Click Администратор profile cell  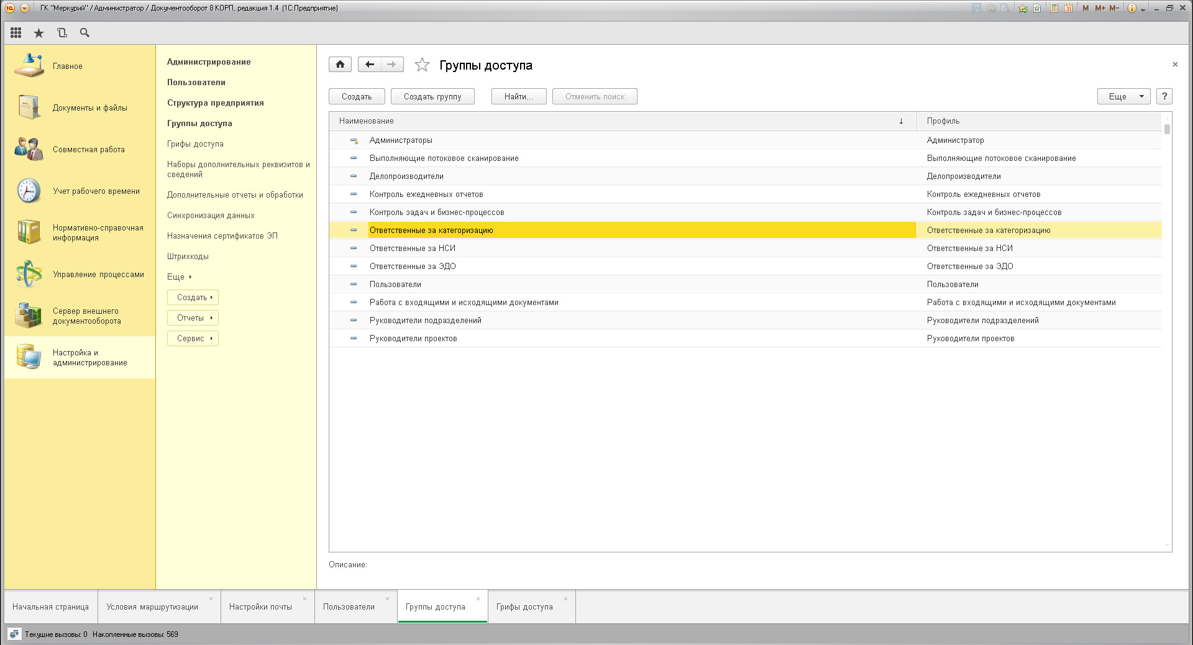[1039, 140]
